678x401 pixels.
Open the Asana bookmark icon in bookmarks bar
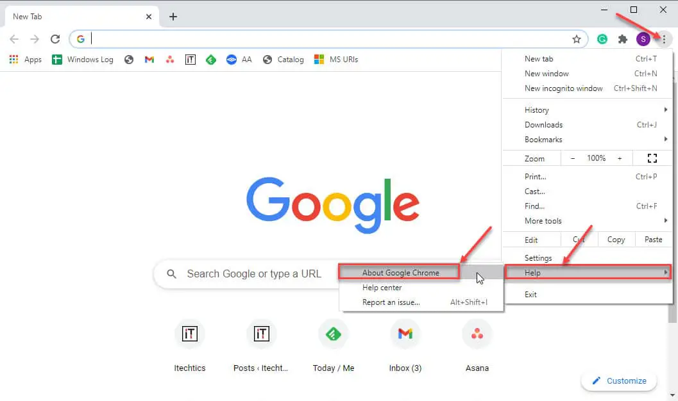point(170,60)
